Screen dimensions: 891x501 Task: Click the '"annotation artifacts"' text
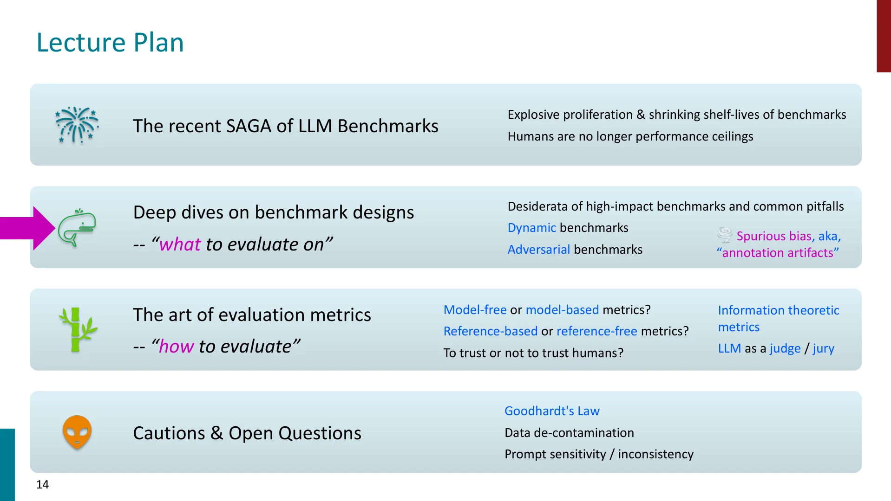(x=778, y=253)
